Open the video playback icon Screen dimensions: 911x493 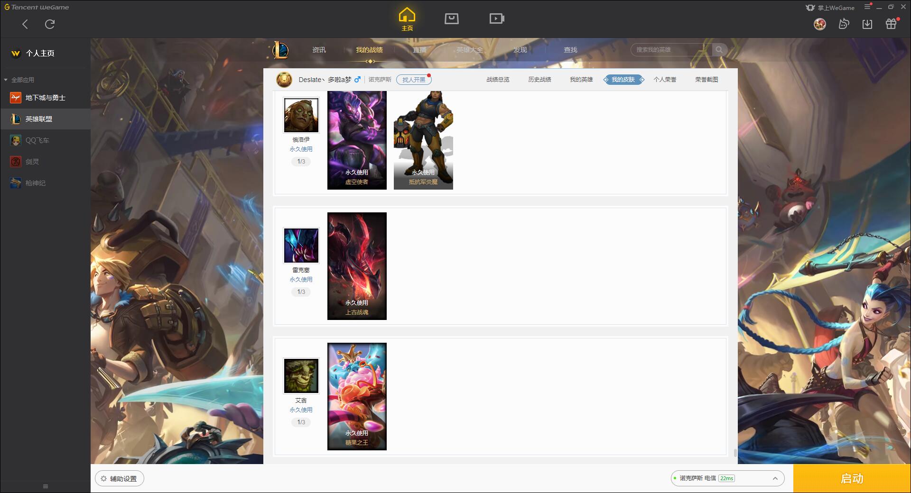click(x=497, y=19)
